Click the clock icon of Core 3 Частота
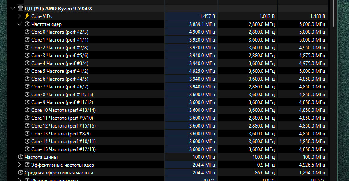The height and width of the screenshot is (181, 349). pyautogui.click(x=27, y=55)
